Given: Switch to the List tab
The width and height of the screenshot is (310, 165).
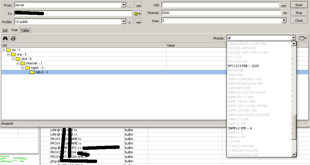Looking at the screenshot, I should (5, 31).
